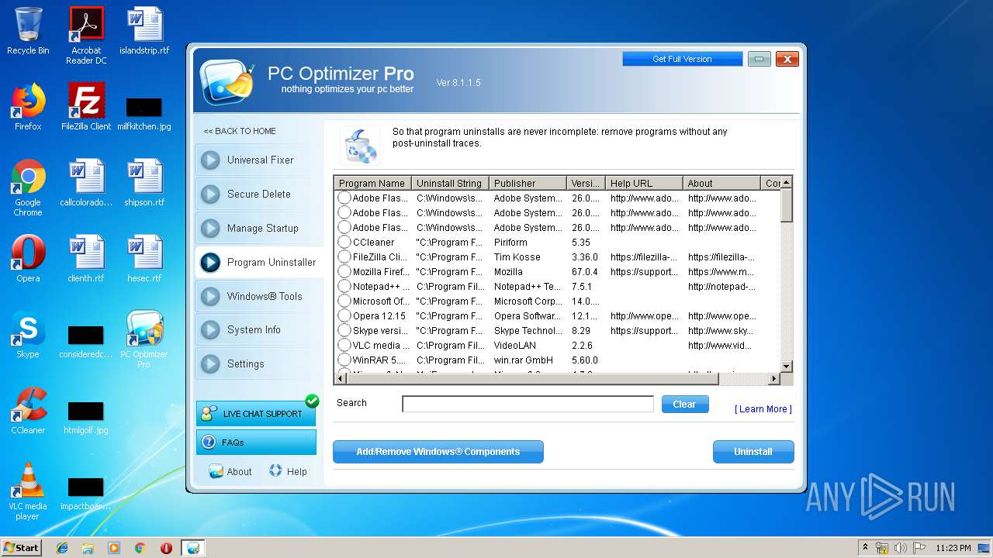
Task: Select the CCleaner radio button
Action: point(344,243)
